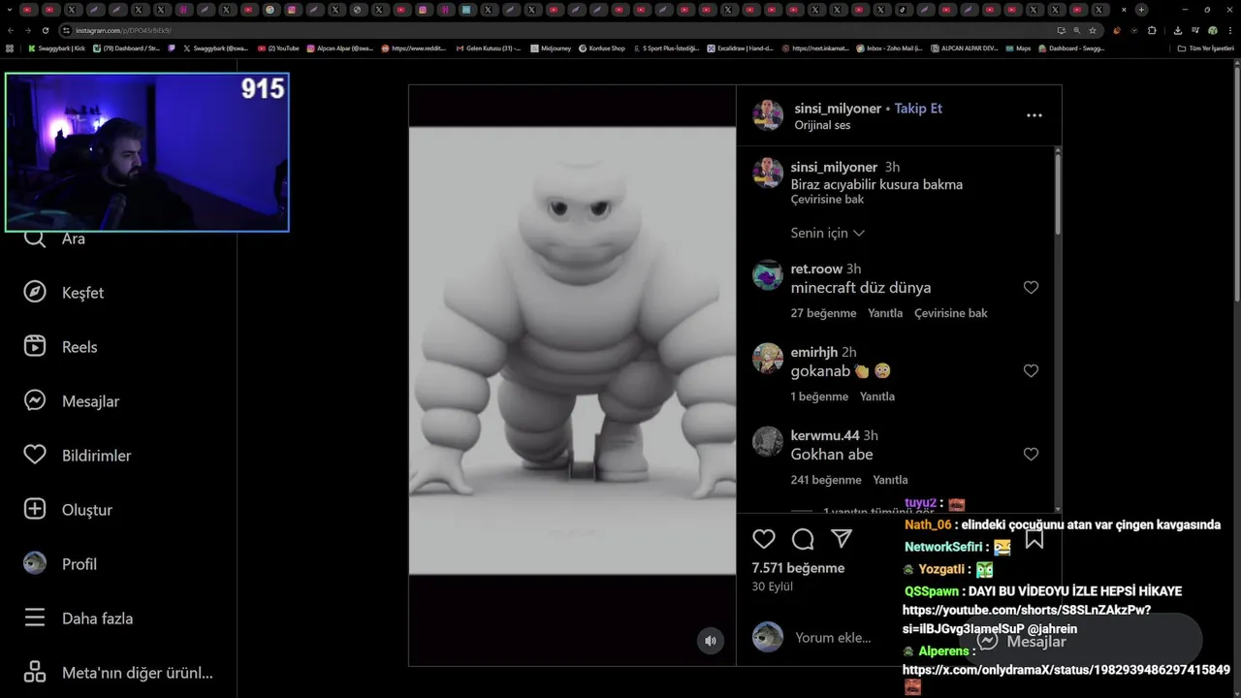1241x698 pixels.
Task: Open kerwmu.44's profile avatar
Action: pos(768,442)
